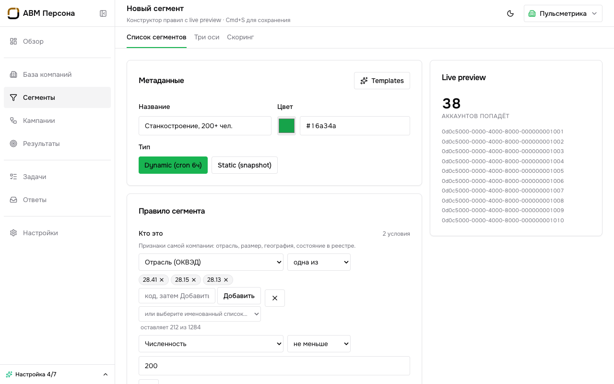Open Кампании icon in sidebar

(13, 120)
